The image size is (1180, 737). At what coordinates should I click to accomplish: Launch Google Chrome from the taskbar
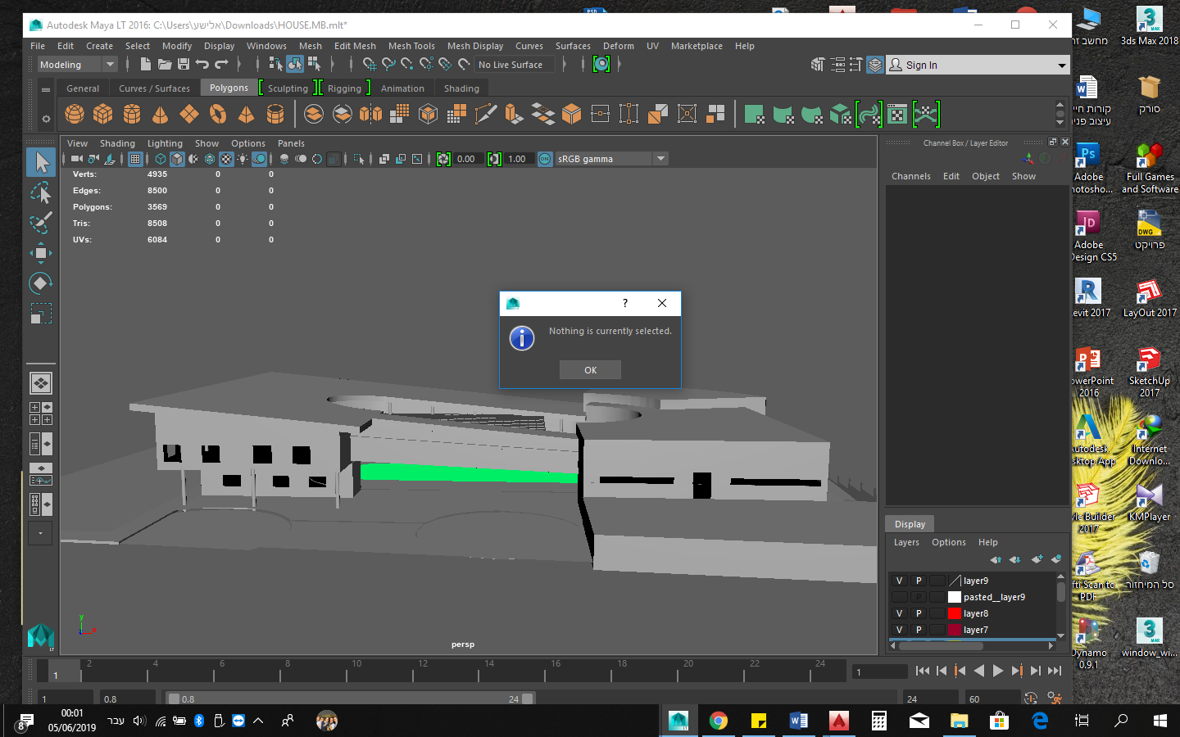718,721
